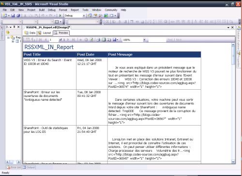Image resolution: width=242 pixels, height=176 pixels.
Task: Switch to the Data tab
Action: (30, 33)
